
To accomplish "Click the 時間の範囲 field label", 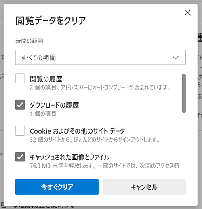I will 29,41.
